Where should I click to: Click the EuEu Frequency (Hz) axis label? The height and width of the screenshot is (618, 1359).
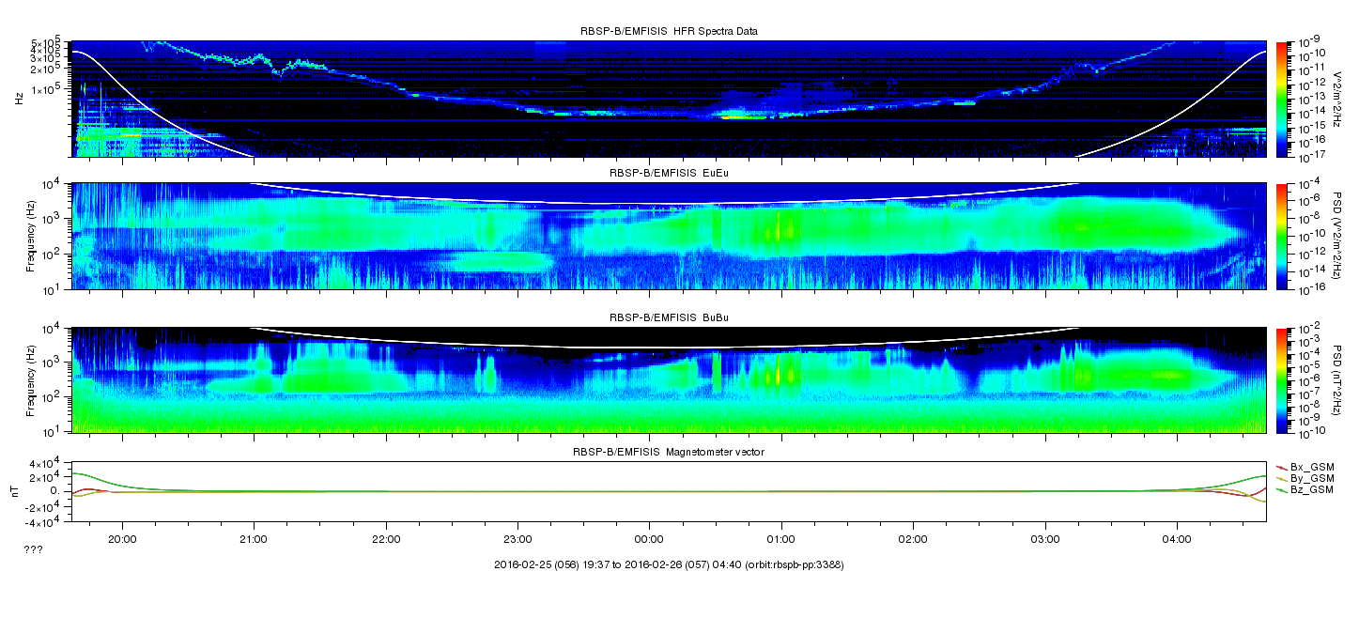click(31, 237)
